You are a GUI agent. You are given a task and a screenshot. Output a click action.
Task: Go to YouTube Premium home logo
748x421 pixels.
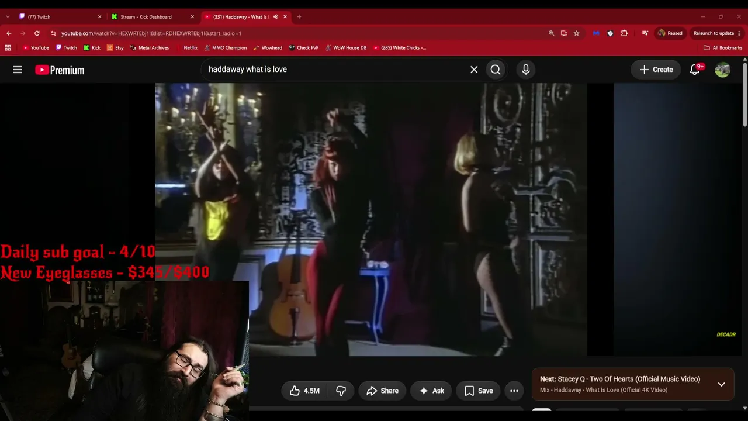click(x=60, y=70)
